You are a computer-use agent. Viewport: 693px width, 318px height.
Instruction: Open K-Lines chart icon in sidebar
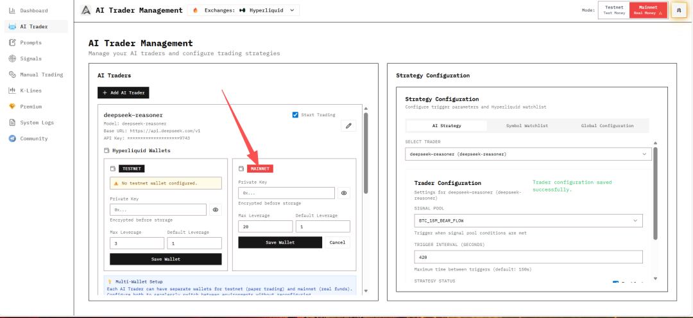coord(12,91)
